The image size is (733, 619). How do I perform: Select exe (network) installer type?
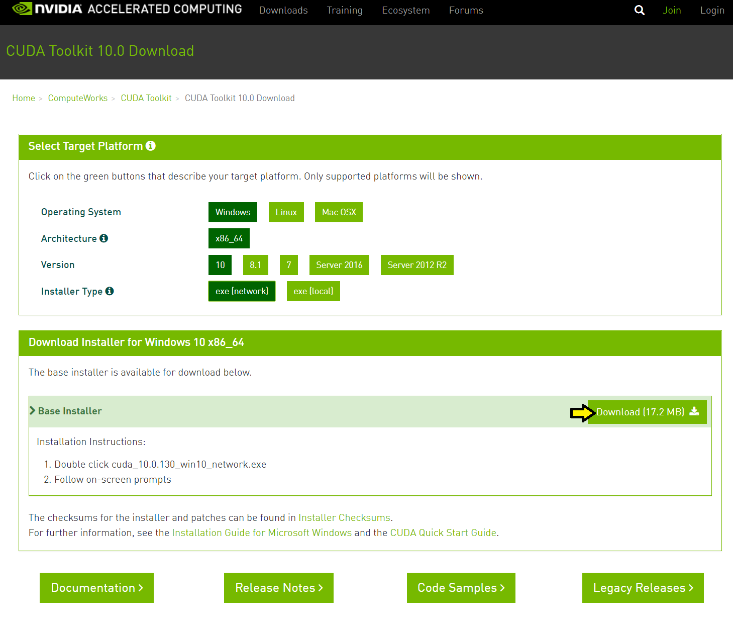[x=242, y=291]
